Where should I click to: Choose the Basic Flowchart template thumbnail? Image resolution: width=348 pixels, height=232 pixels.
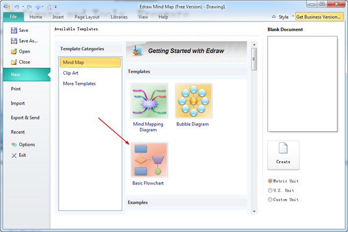(149, 160)
